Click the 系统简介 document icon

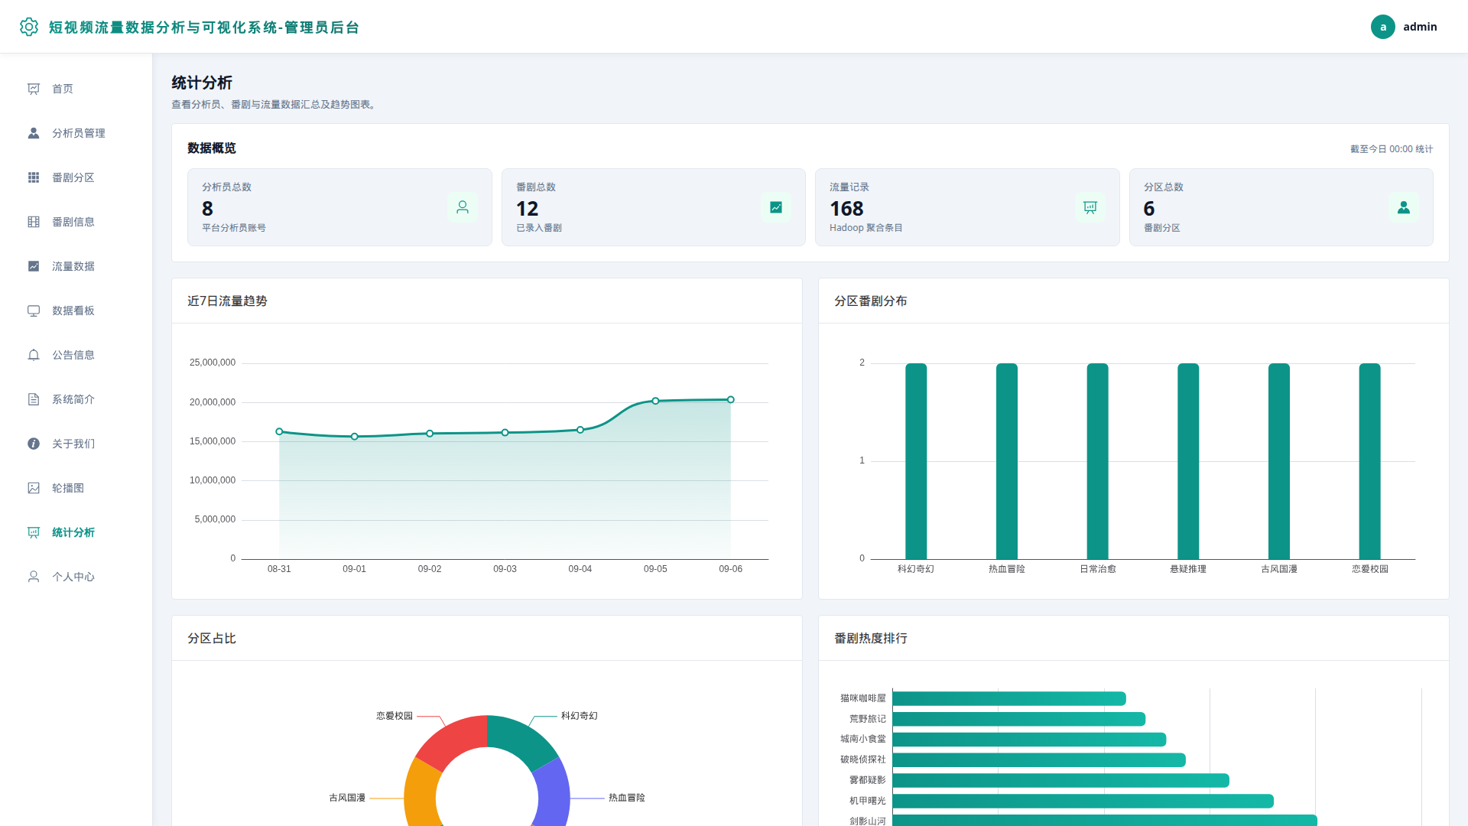[34, 399]
